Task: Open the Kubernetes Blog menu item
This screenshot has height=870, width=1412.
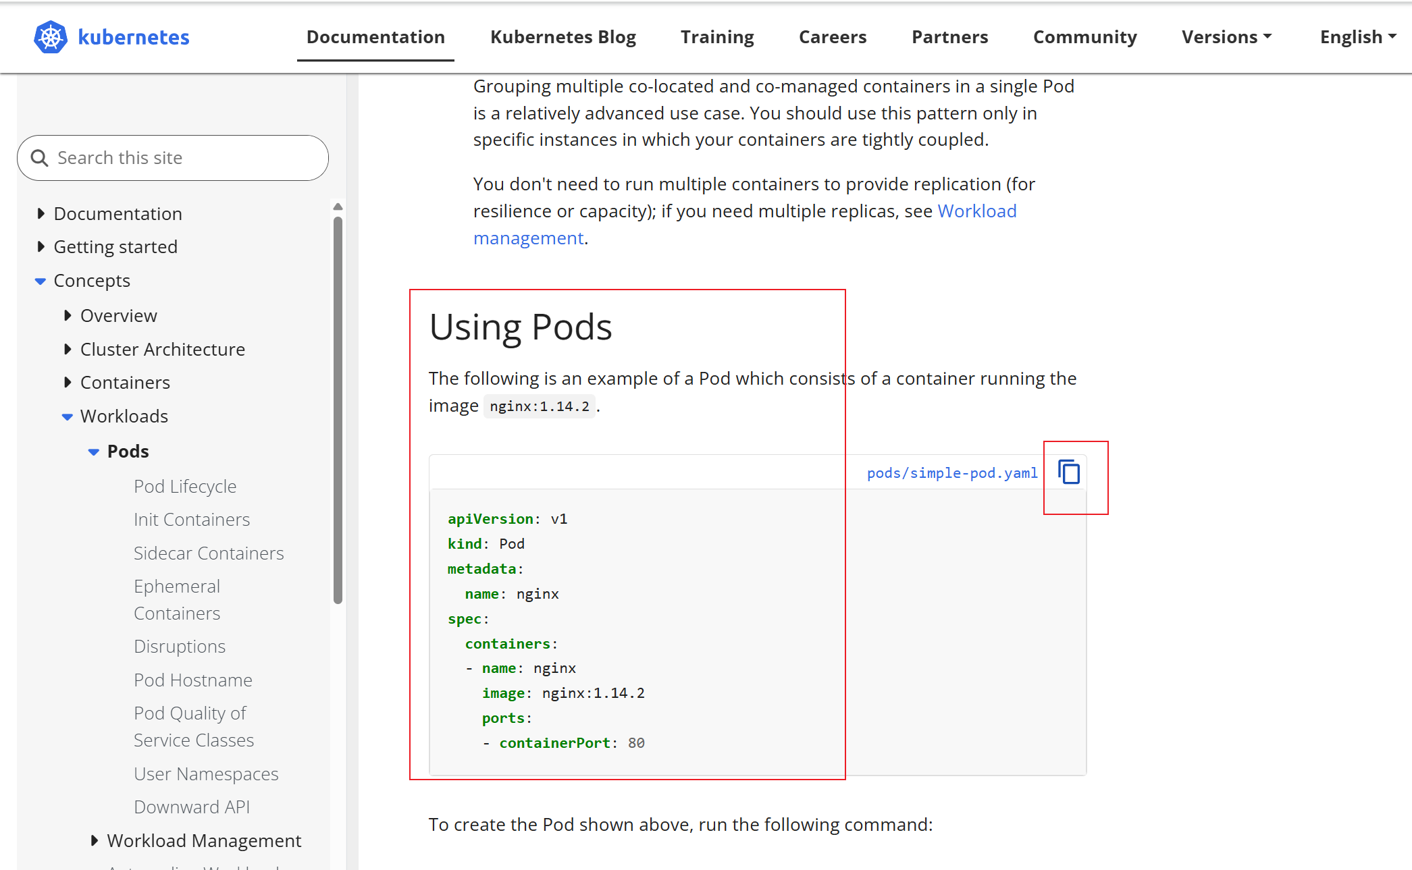Action: pyautogui.click(x=563, y=37)
